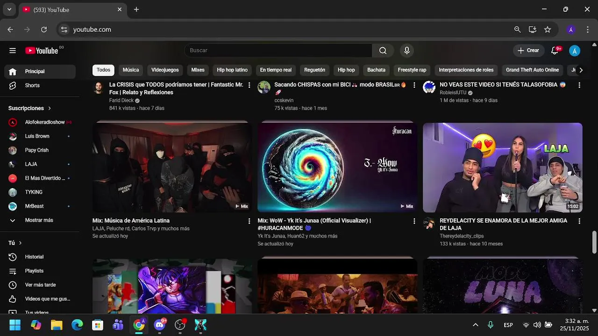Open options for TALASOFOBIA video
The width and height of the screenshot is (598, 336).
click(x=579, y=85)
